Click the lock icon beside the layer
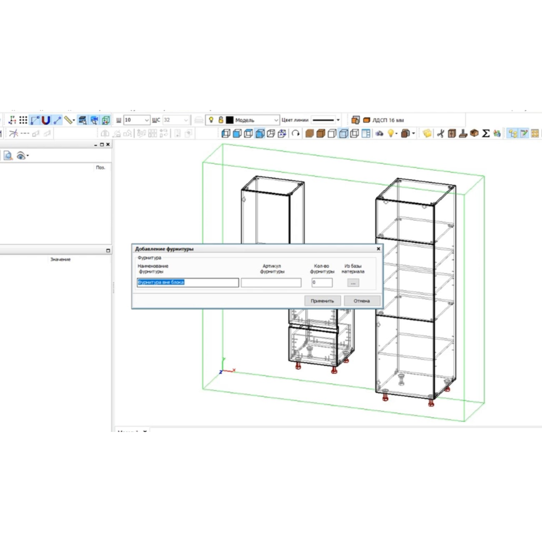542x542 pixels. click(x=221, y=120)
